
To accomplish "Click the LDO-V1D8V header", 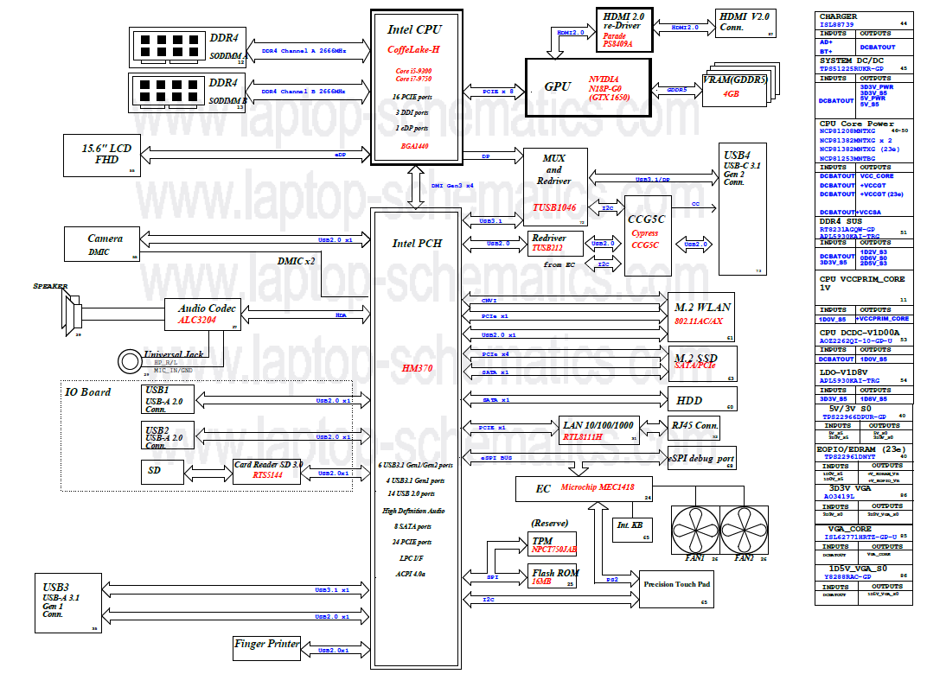I will (x=864, y=376).
